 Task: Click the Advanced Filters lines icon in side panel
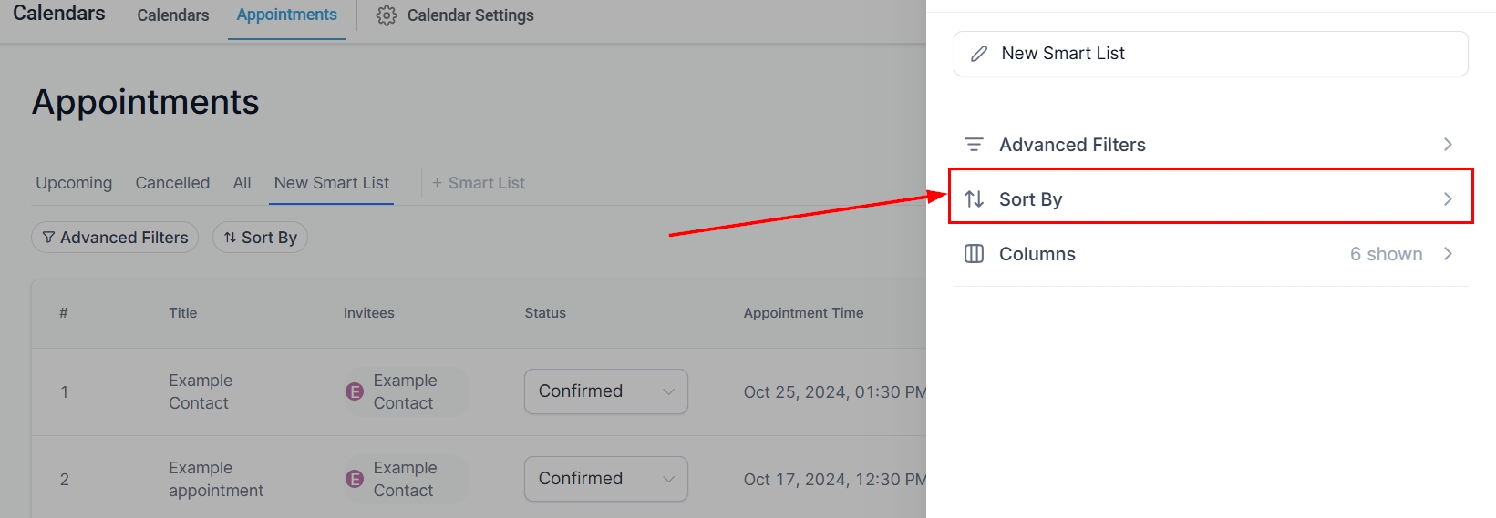974,145
